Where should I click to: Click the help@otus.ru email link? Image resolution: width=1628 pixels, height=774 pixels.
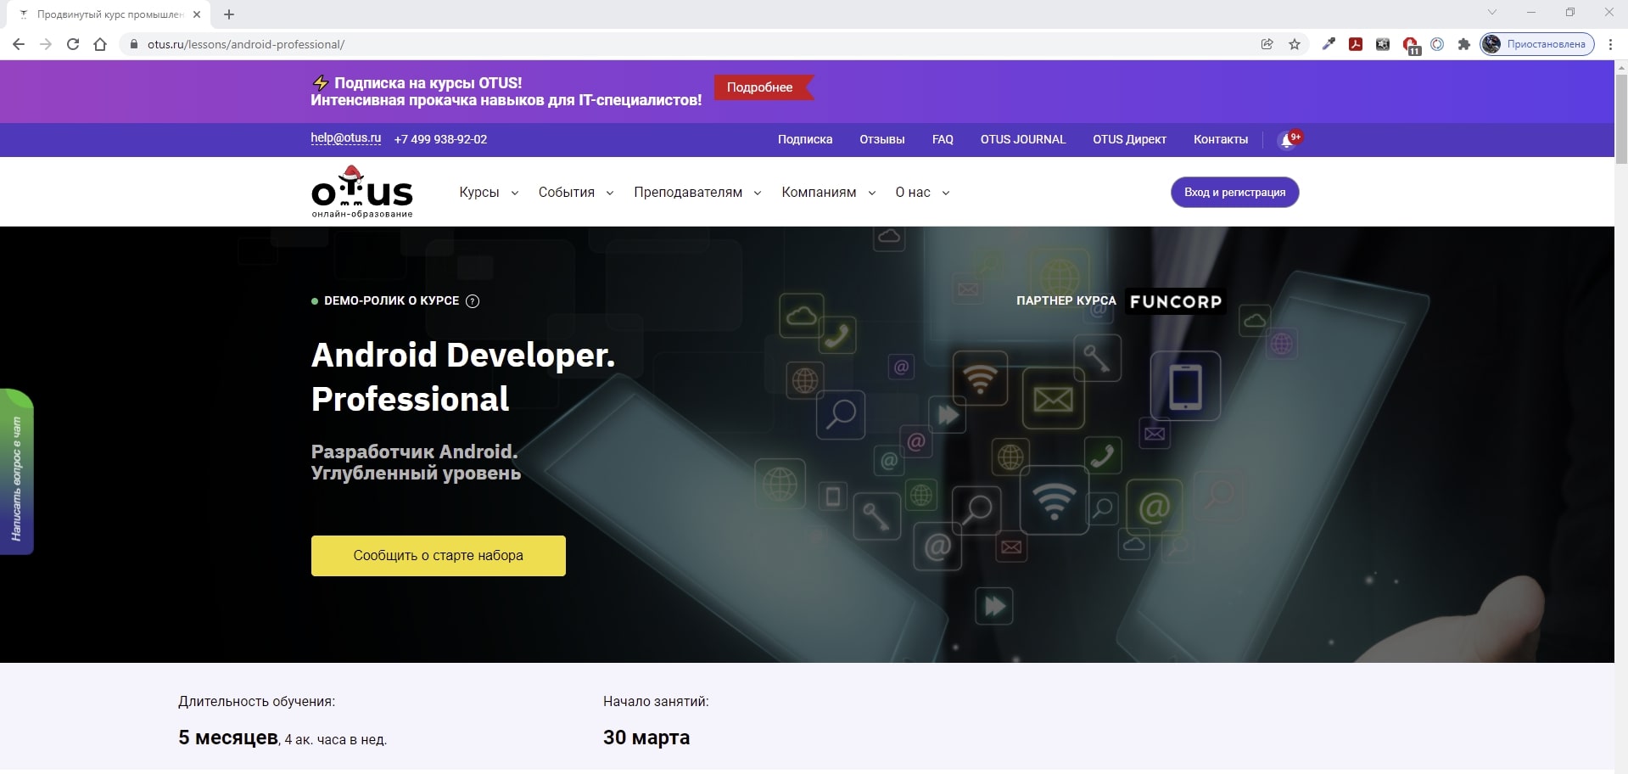click(346, 138)
